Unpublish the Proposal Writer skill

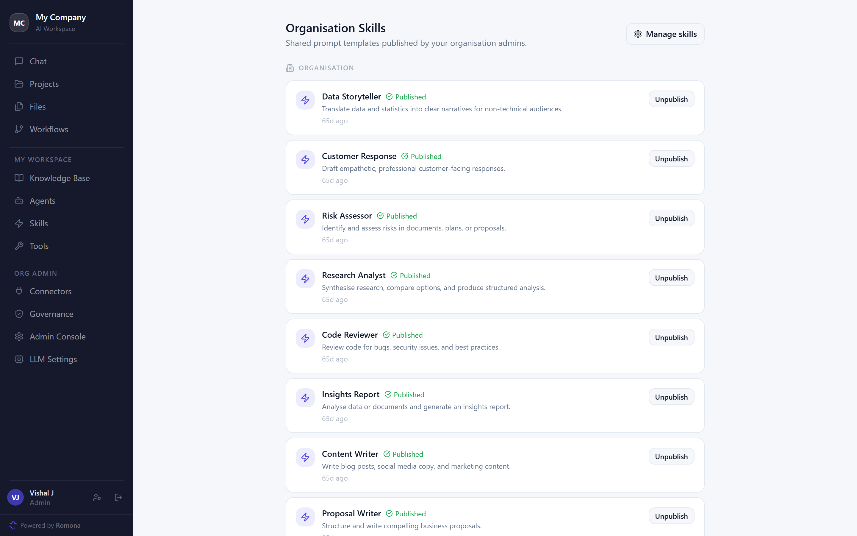click(671, 516)
